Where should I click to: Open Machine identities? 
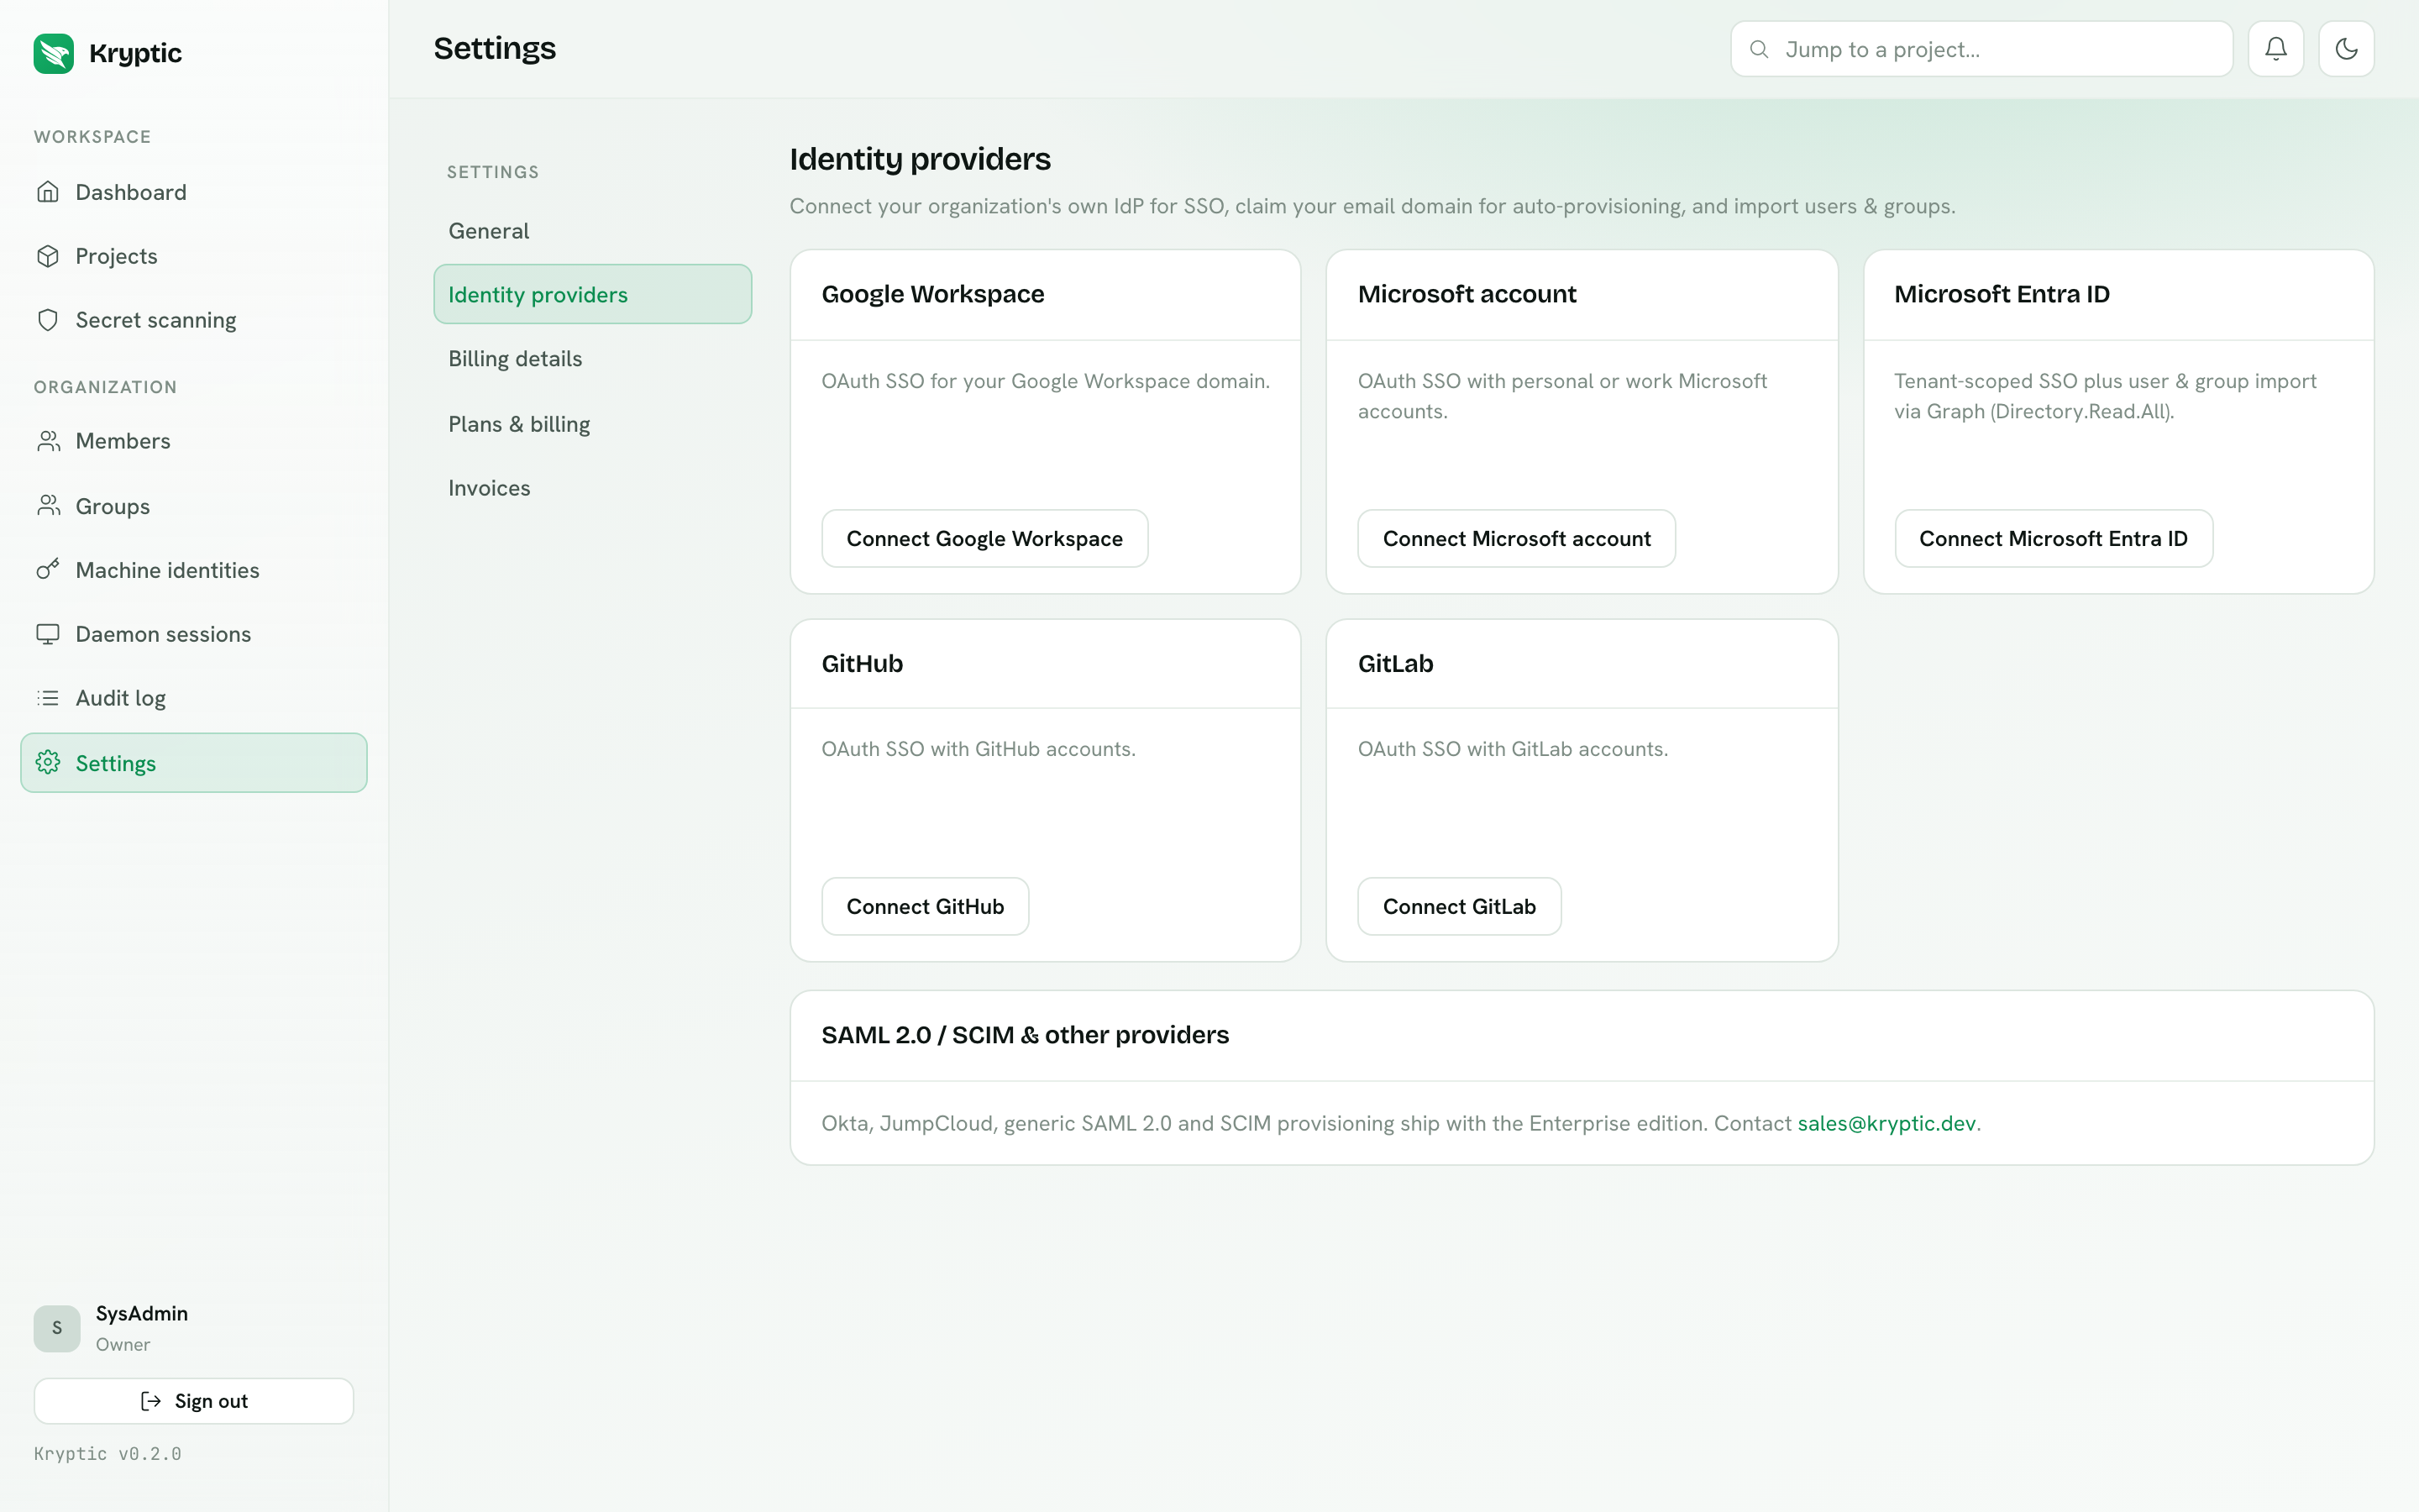click(194, 570)
